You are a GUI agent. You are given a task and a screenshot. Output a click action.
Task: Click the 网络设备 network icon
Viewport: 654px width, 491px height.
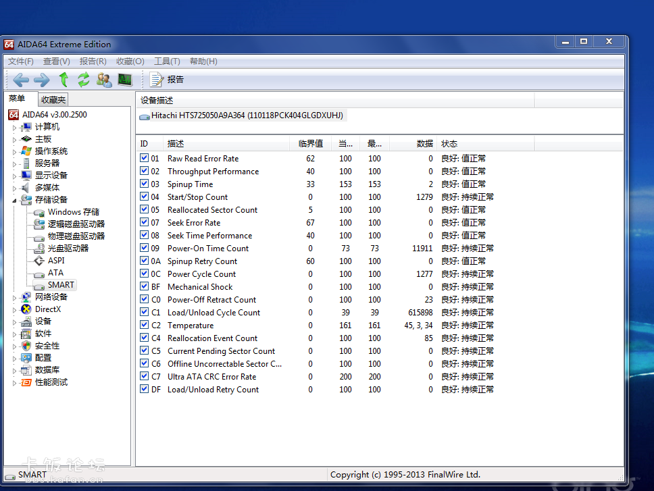pos(26,296)
